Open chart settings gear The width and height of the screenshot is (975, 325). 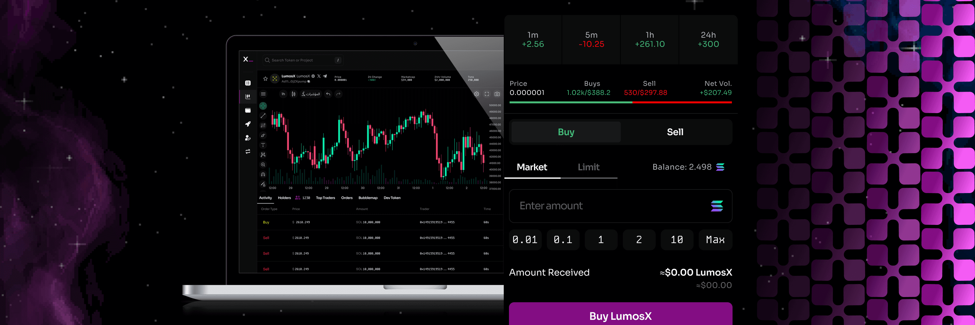pyautogui.click(x=476, y=94)
